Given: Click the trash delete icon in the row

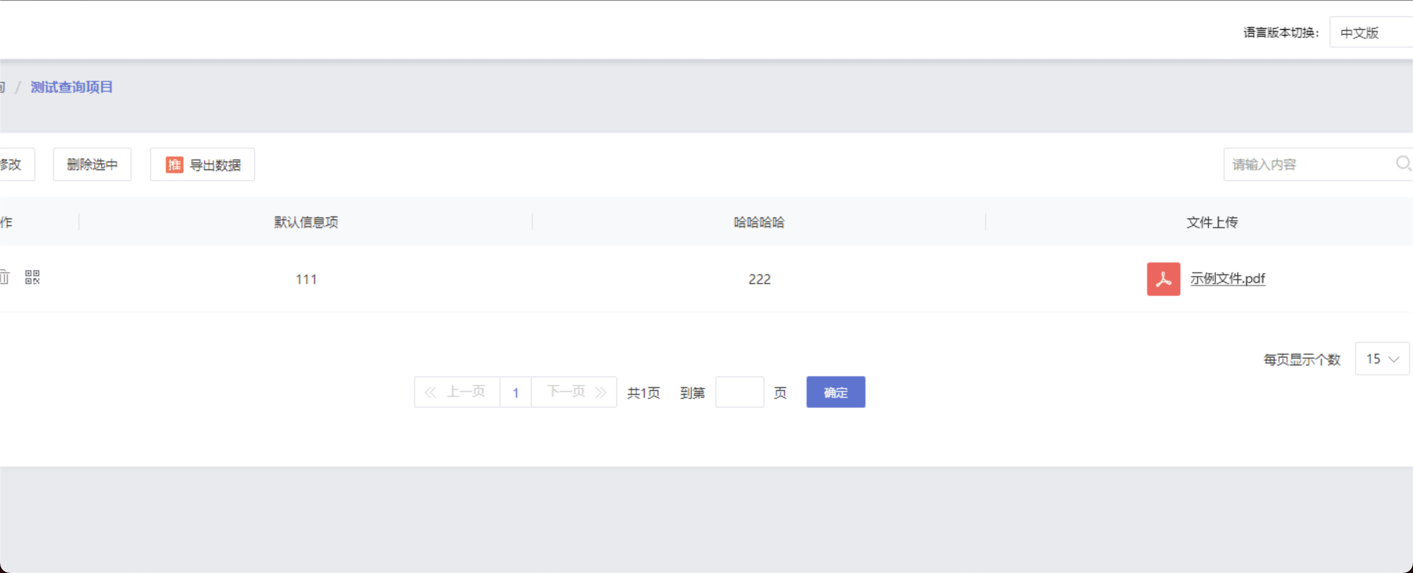Looking at the screenshot, I should 4,277.
